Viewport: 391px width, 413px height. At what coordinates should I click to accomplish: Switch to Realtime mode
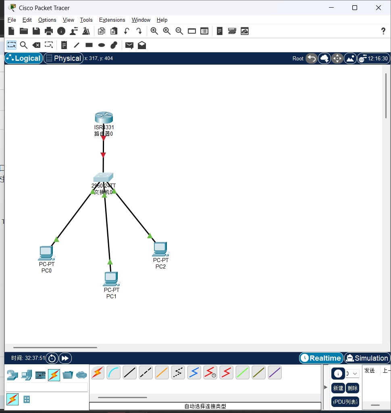point(321,358)
